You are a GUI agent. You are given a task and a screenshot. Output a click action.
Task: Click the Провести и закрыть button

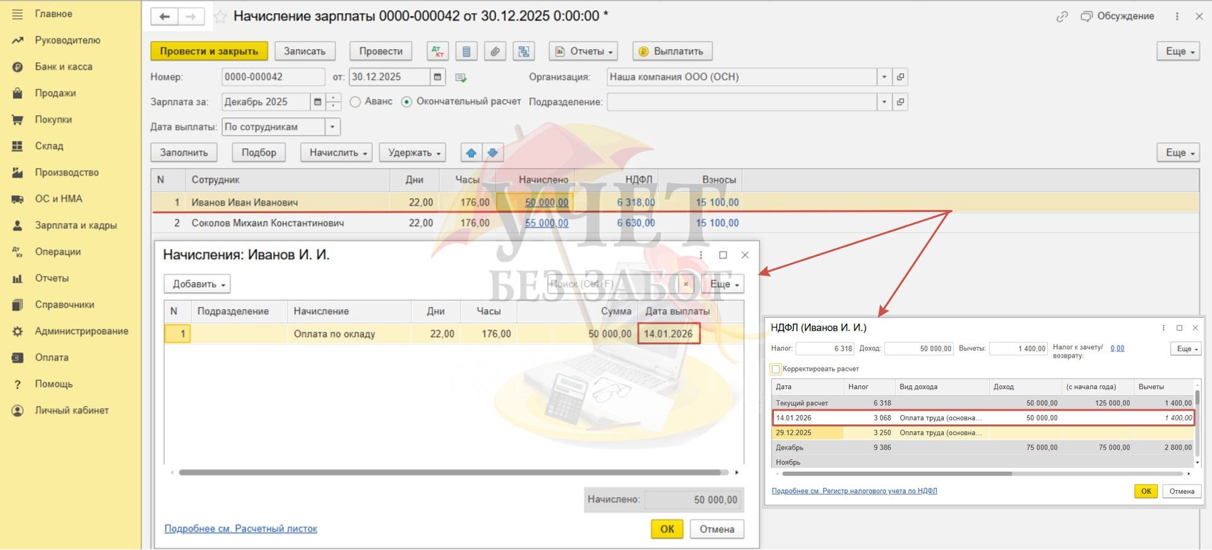(209, 52)
